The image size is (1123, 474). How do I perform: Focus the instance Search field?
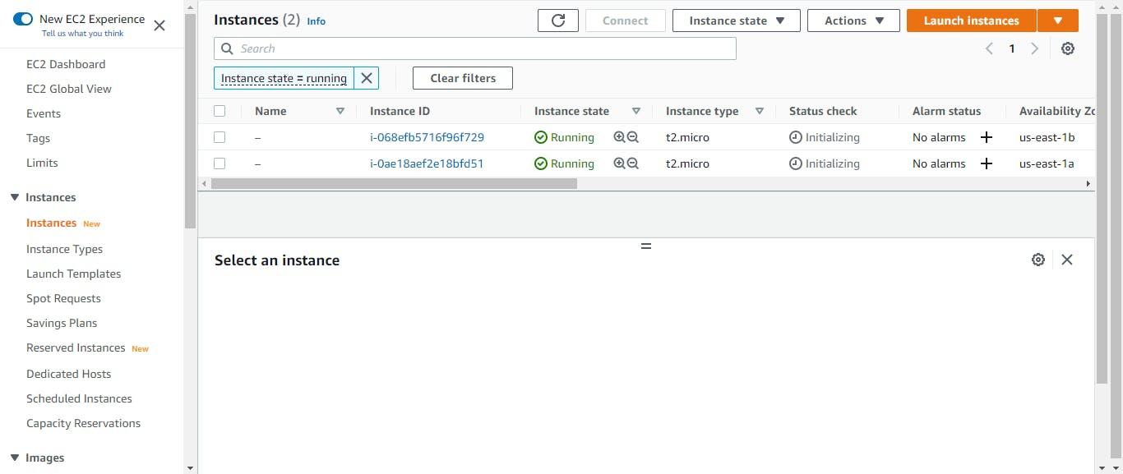point(475,48)
